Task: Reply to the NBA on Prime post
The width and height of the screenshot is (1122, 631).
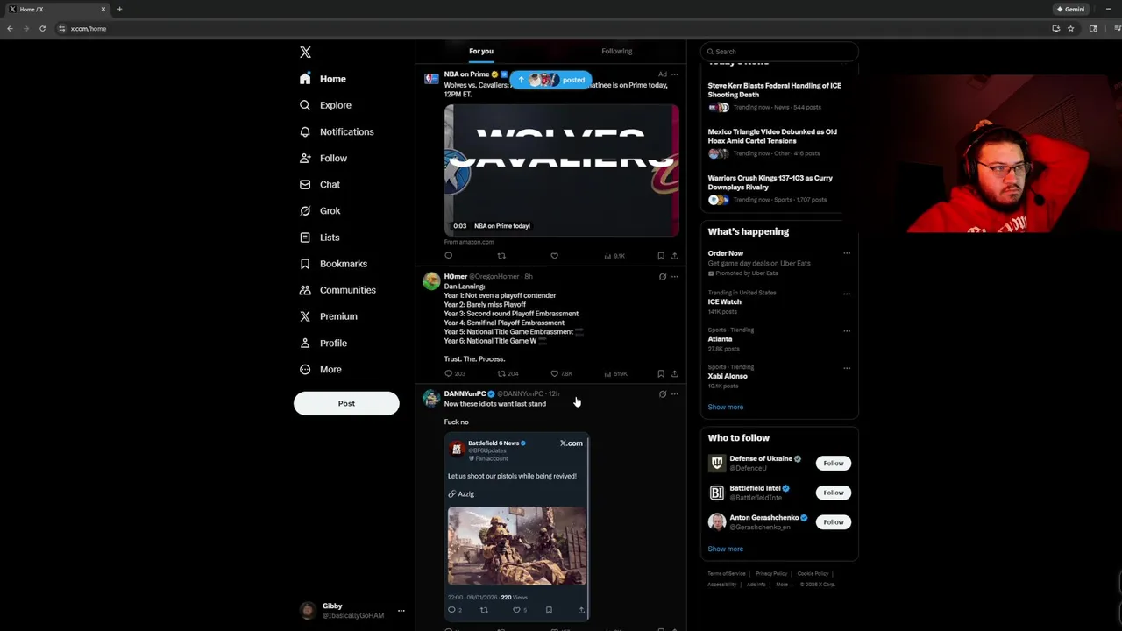Action: point(448,256)
